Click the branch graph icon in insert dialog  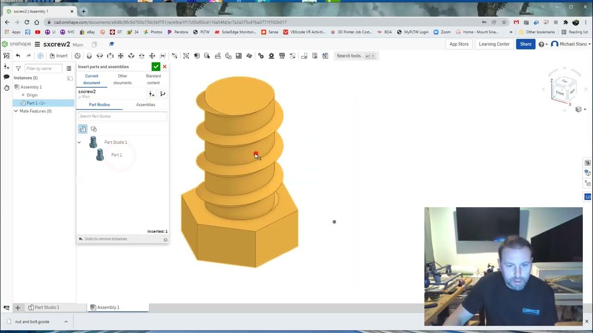163,94
